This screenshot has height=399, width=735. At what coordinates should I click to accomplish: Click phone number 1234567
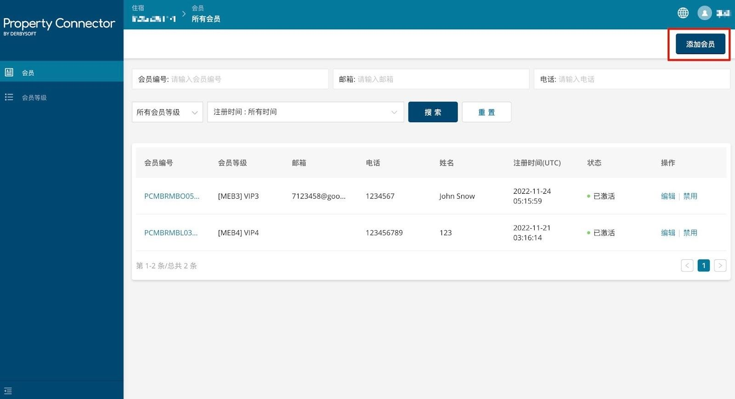(x=380, y=196)
